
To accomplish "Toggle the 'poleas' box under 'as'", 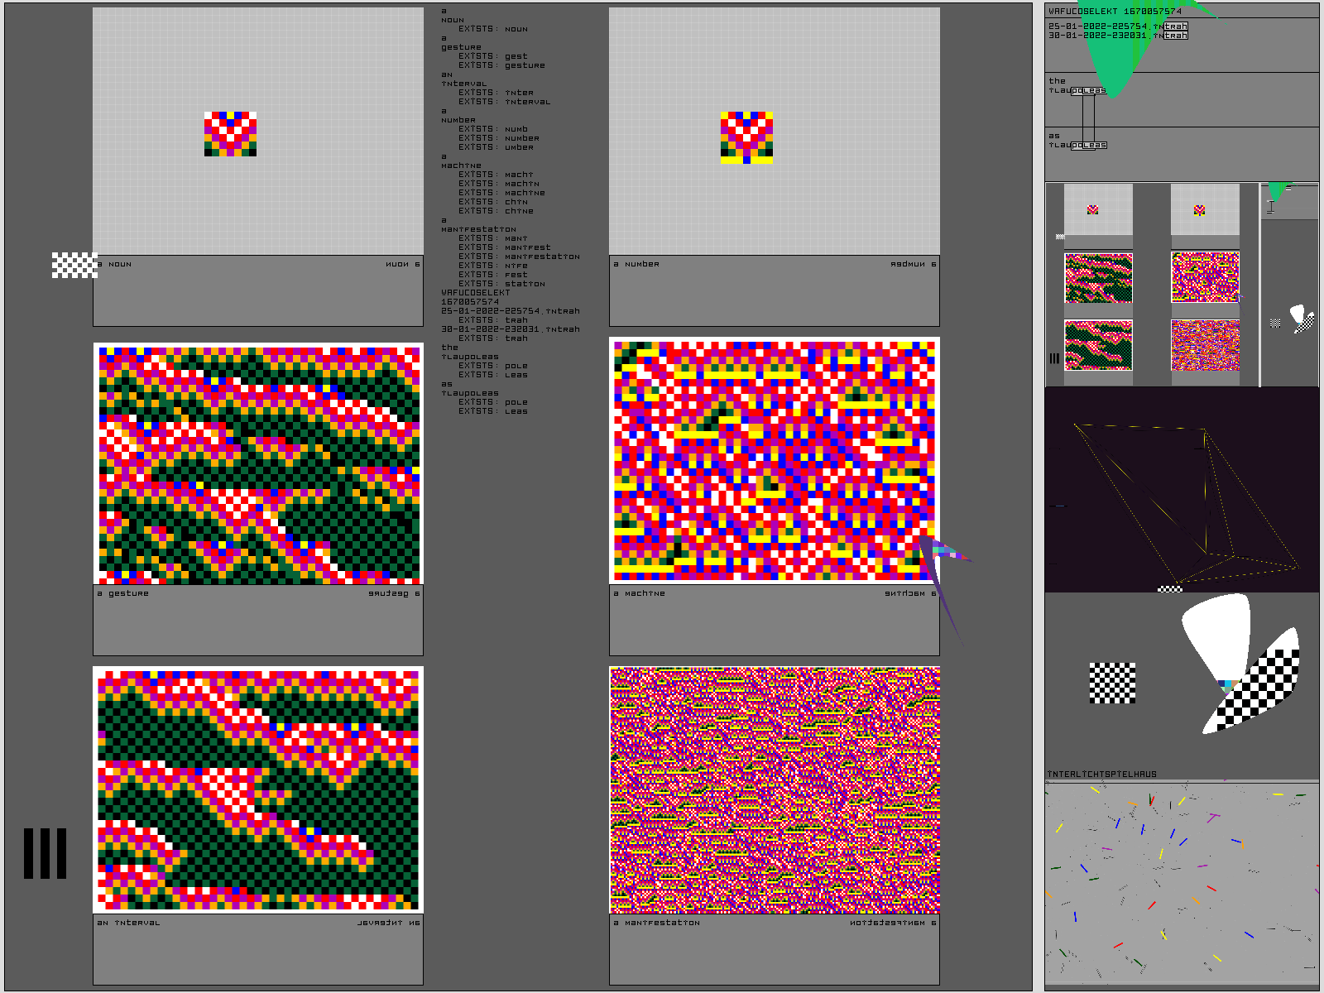I will [x=1088, y=146].
